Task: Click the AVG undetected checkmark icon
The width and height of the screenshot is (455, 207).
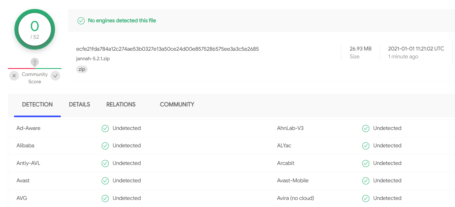Action: [105, 198]
